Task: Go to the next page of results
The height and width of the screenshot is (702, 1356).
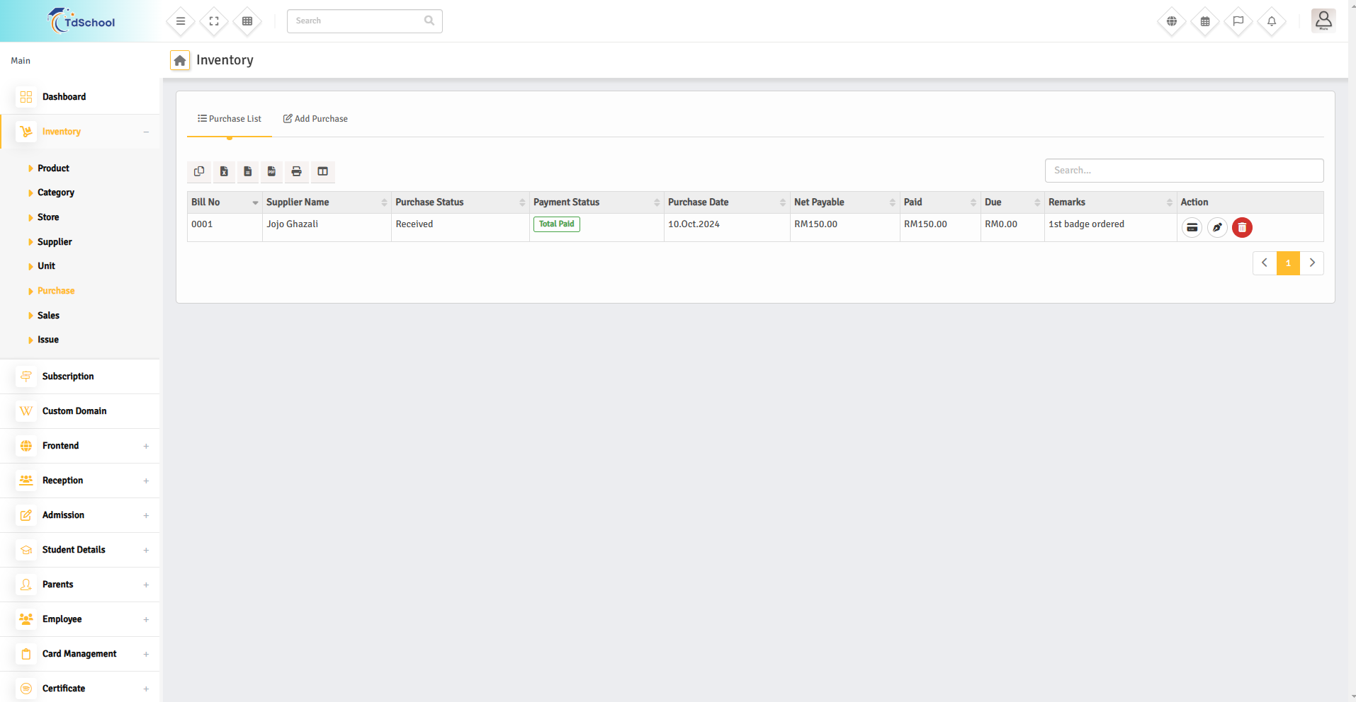Action: (x=1312, y=263)
